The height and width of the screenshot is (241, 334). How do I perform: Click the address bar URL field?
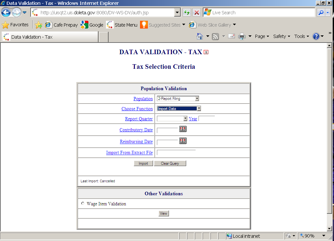click(103, 13)
